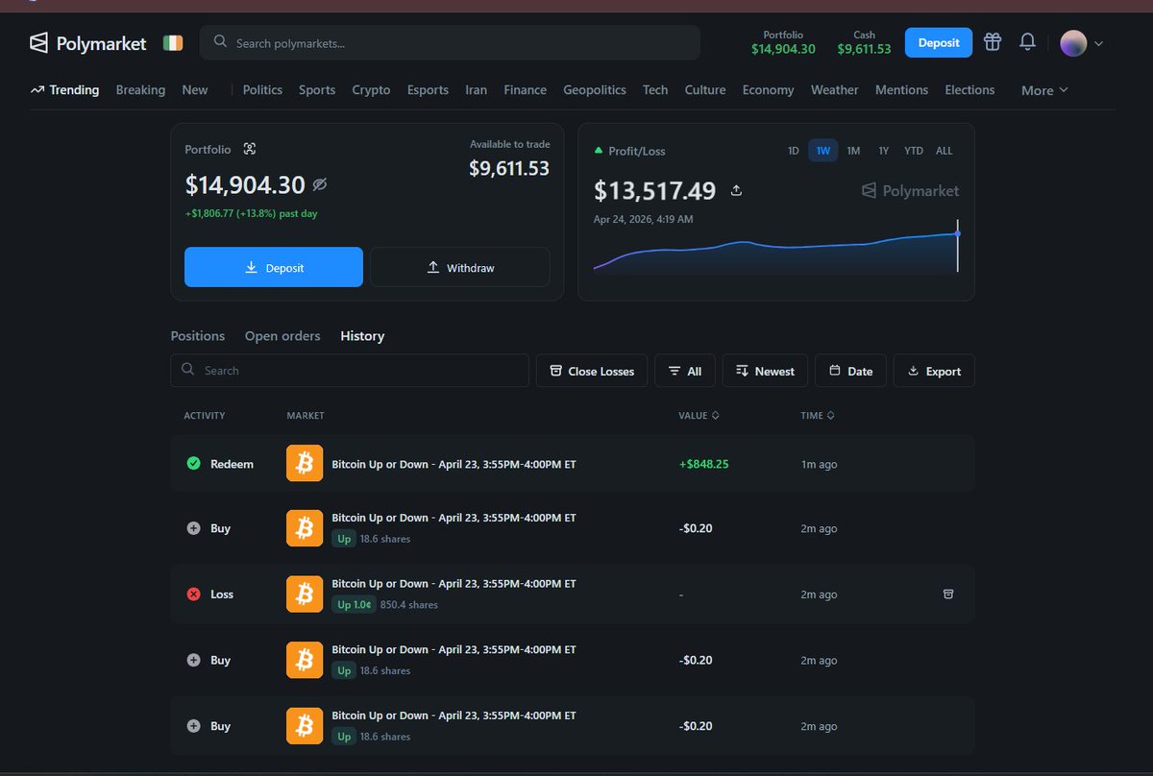1153x776 pixels.
Task: Switch to the Positions tab
Action: (198, 336)
